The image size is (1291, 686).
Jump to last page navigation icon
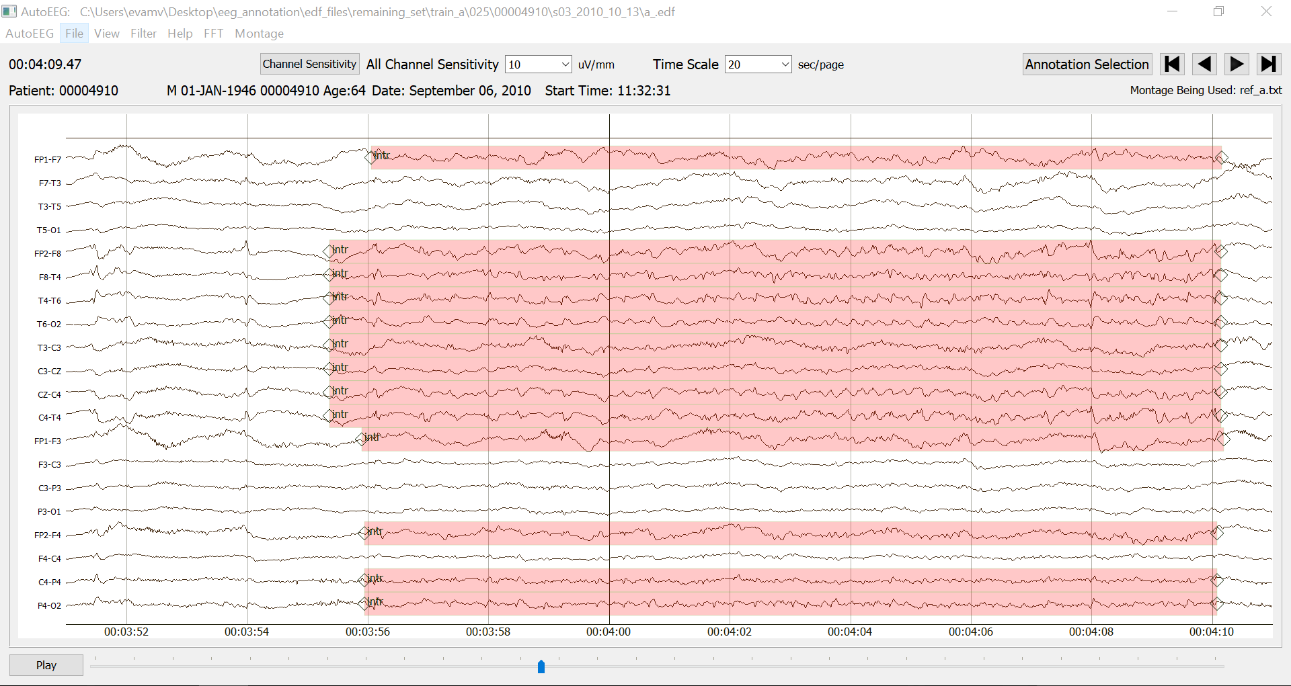point(1269,65)
